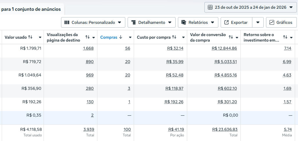Screen dimensions: 298x141
Task: Click the 1.668 landing page views value
Action: pyautogui.click(x=88, y=48)
